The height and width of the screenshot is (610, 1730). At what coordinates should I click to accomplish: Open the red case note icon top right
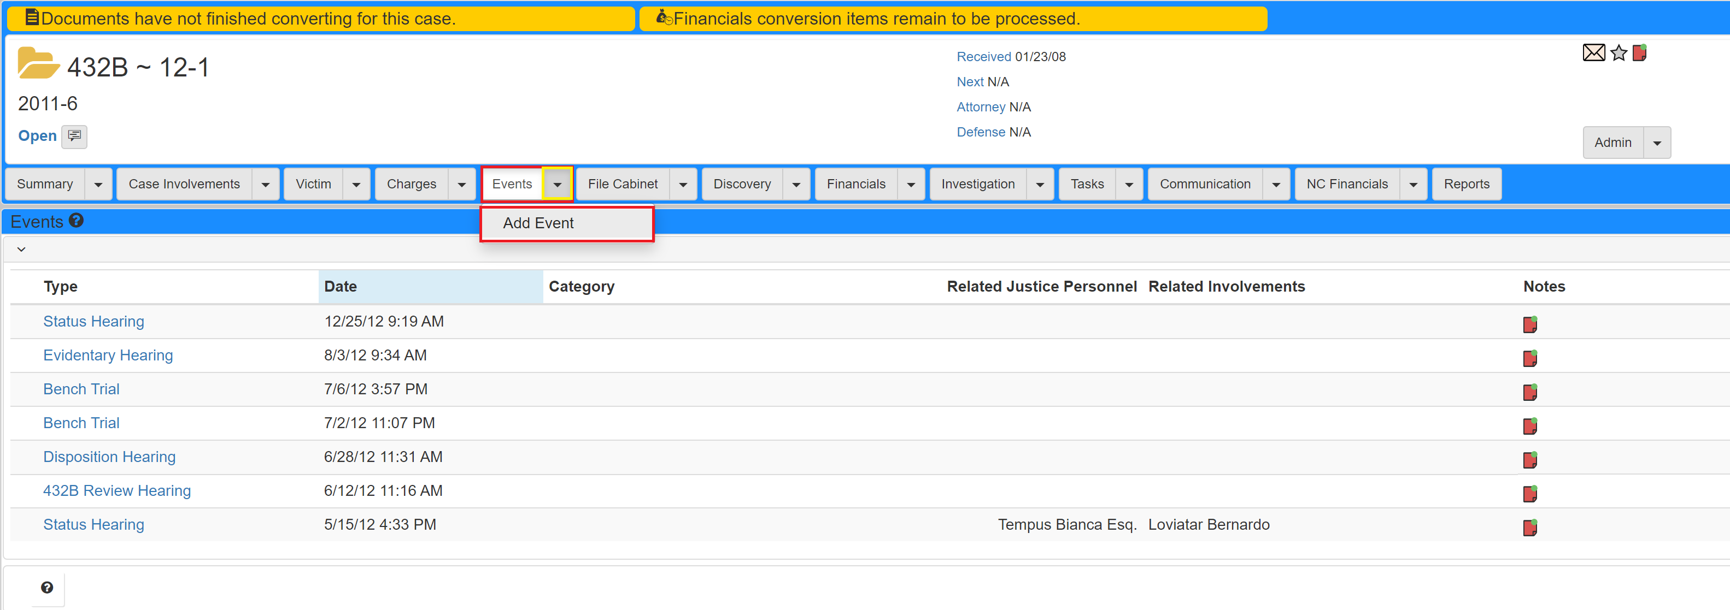[x=1639, y=52]
